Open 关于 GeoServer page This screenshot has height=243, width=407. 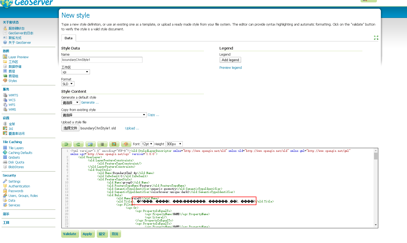(x=20, y=42)
